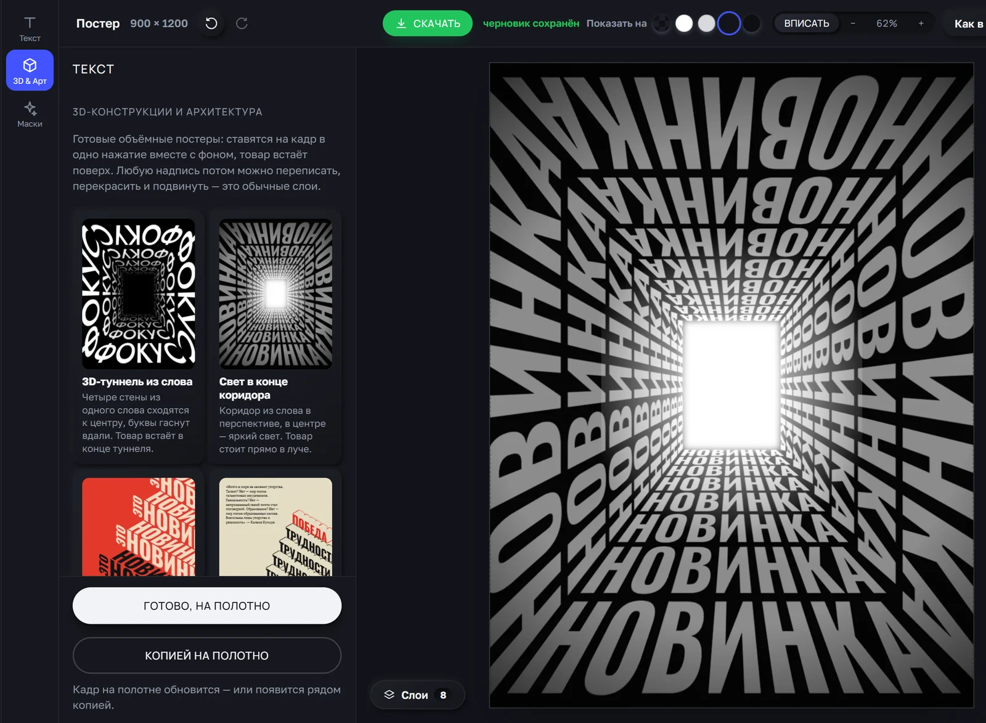Screen dimensions: 986x723
Task: Click the 62% zoom value
Action: pyautogui.click(x=887, y=23)
